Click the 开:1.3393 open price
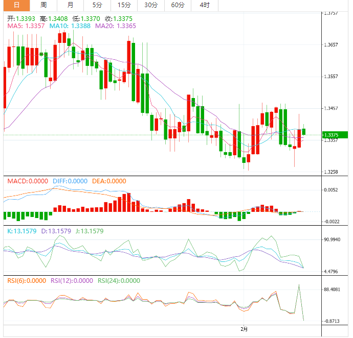The height and width of the screenshot is (338, 353). click(21, 19)
